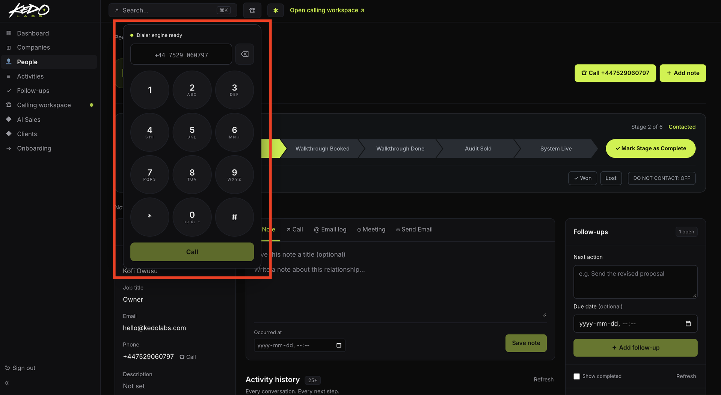Click the asterisk icon button in top bar
This screenshot has width=721, height=395.
click(276, 11)
